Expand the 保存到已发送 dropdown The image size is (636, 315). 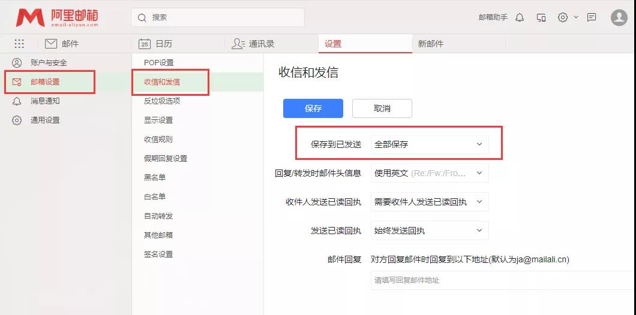pyautogui.click(x=429, y=144)
